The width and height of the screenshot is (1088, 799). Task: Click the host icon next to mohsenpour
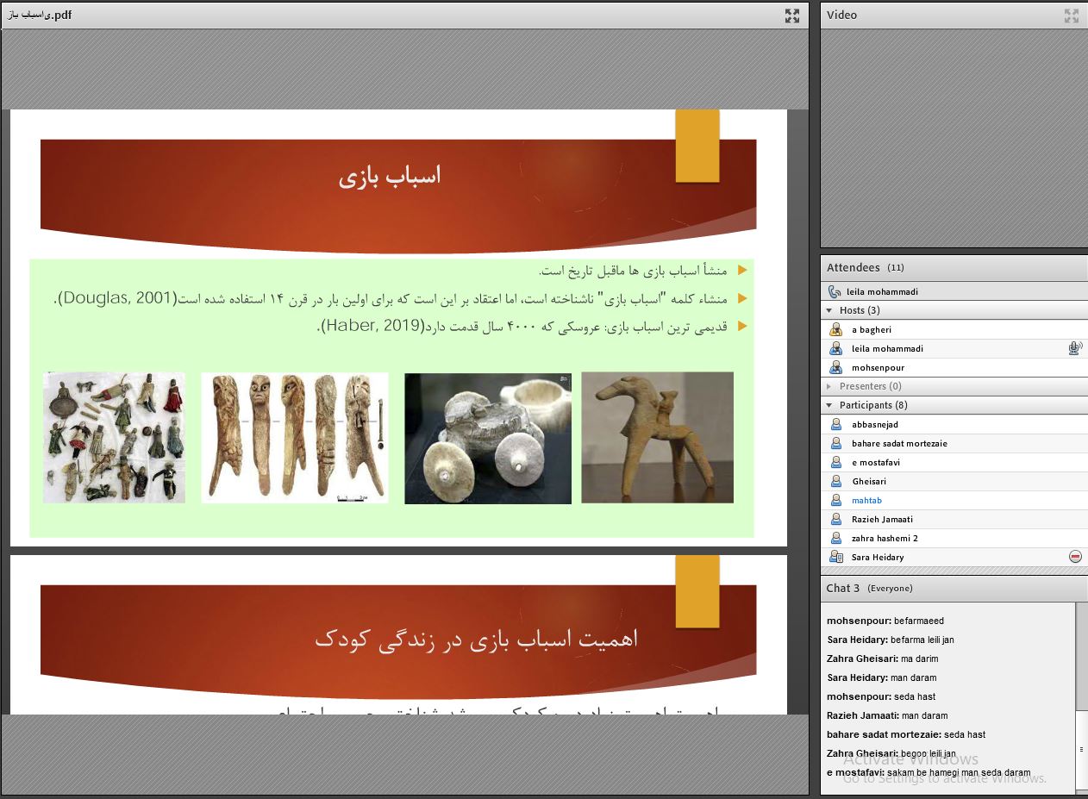pyautogui.click(x=835, y=368)
